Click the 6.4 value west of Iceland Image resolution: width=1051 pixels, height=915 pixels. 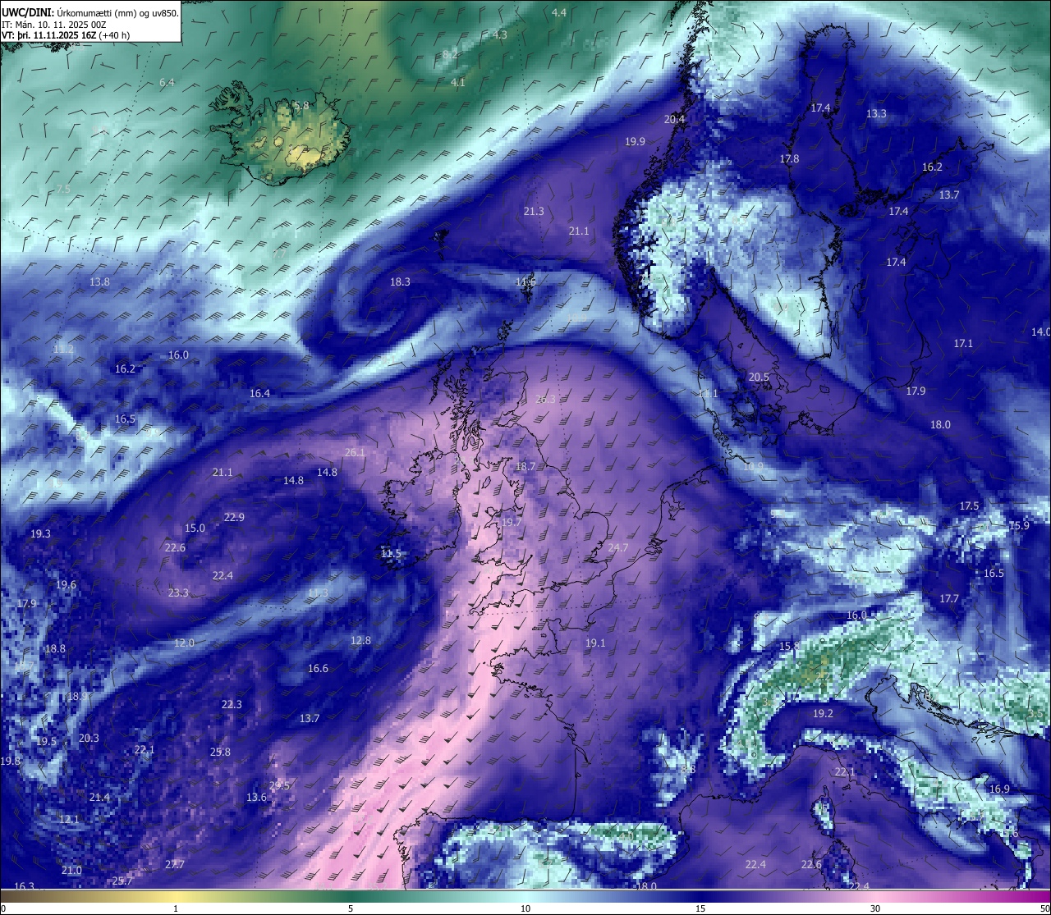pyautogui.click(x=168, y=82)
